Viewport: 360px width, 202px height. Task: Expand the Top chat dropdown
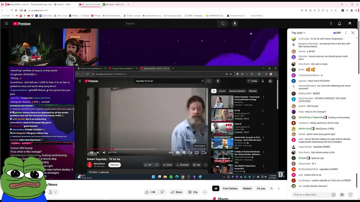298,33
